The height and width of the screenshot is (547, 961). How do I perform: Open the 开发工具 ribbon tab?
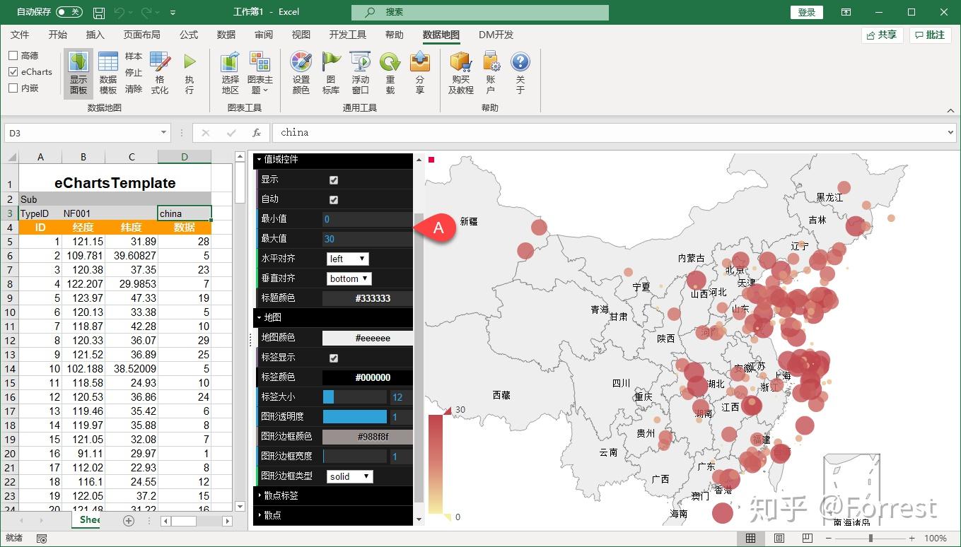[346, 35]
